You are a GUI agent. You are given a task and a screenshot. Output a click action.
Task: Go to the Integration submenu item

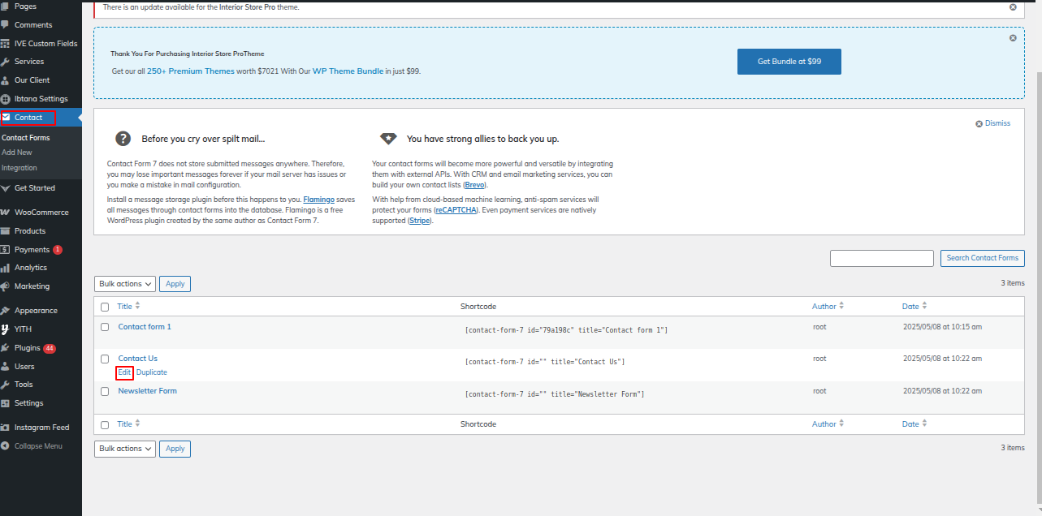pyautogui.click(x=19, y=168)
